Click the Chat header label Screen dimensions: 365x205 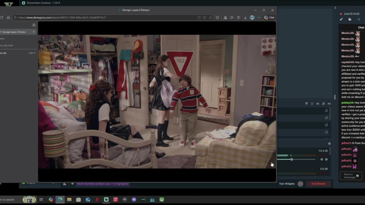click(x=361, y=27)
